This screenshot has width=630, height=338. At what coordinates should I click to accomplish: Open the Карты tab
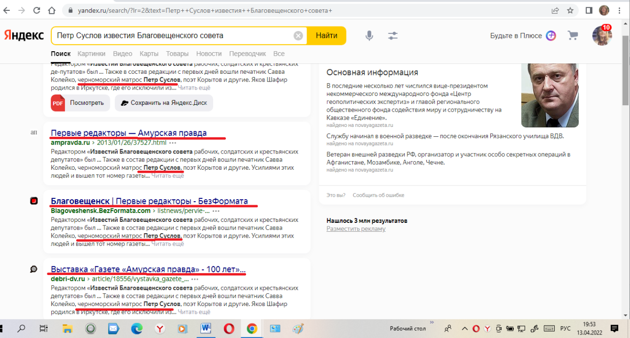(149, 54)
